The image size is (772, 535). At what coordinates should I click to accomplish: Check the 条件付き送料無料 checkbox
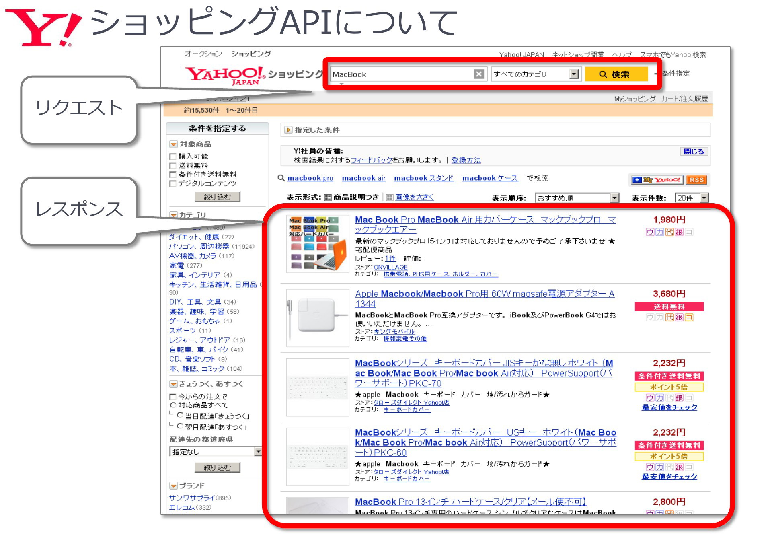coord(173,175)
